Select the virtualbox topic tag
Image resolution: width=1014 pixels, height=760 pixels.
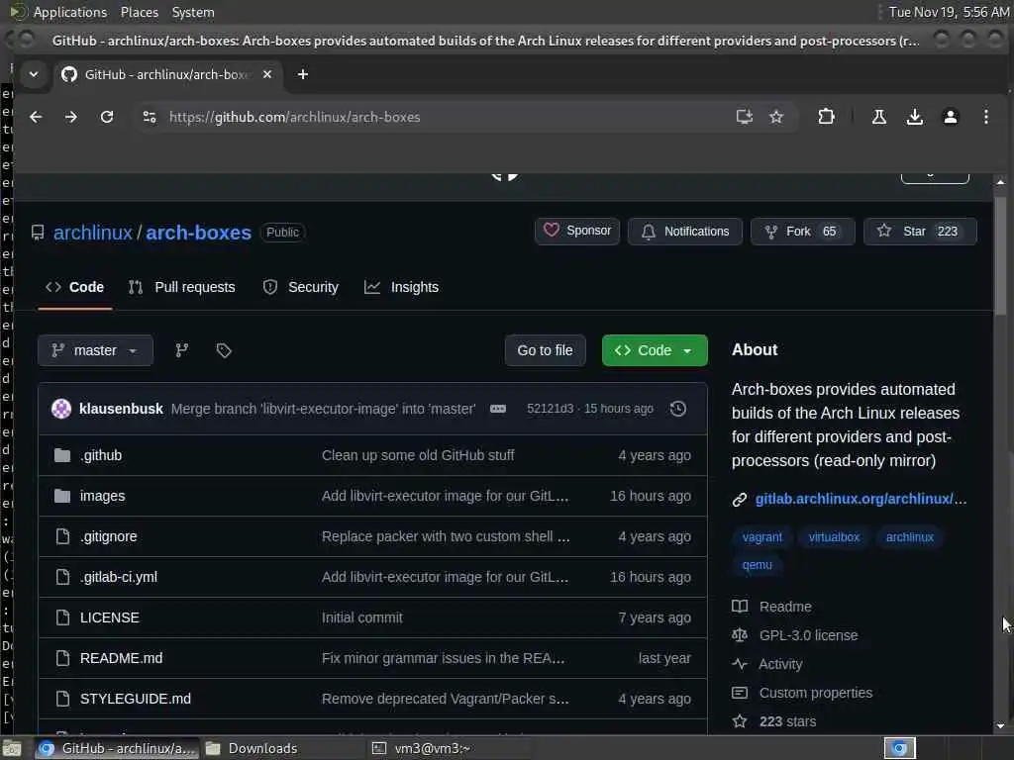point(834,537)
